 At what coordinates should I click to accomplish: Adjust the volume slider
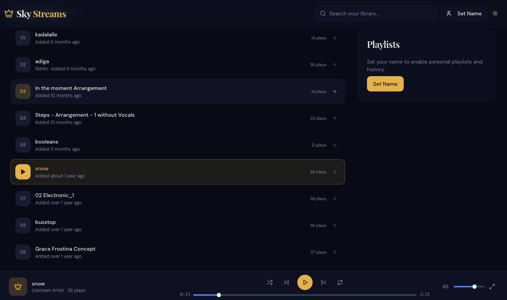pos(469,286)
